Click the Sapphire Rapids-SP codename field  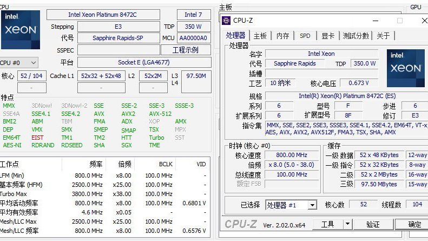tap(118, 38)
